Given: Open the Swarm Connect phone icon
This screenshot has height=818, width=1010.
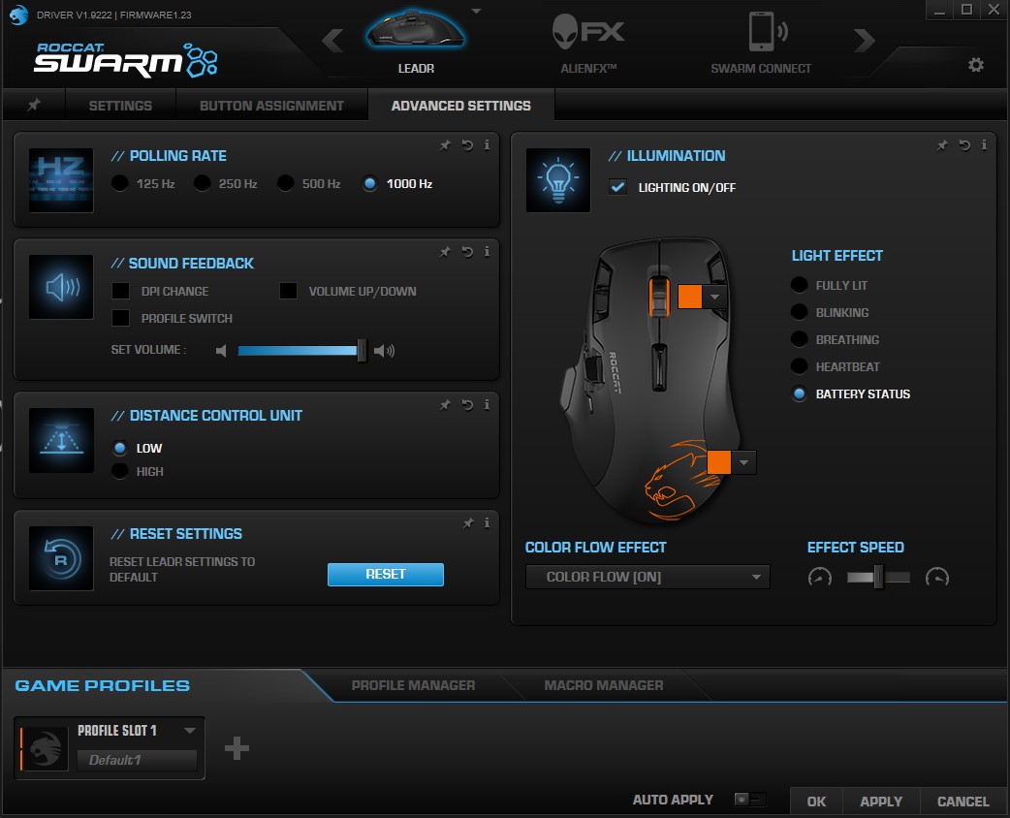Looking at the screenshot, I should tap(768, 31).
